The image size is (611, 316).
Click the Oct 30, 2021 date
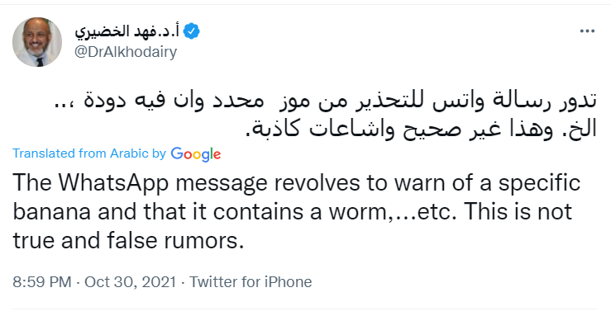click(x=130, y=282)
